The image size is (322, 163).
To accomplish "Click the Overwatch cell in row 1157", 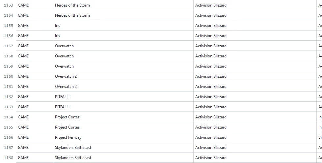I will point(123,46).
